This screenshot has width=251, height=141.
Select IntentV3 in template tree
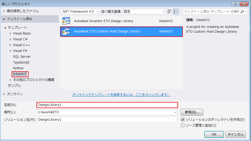20,74
